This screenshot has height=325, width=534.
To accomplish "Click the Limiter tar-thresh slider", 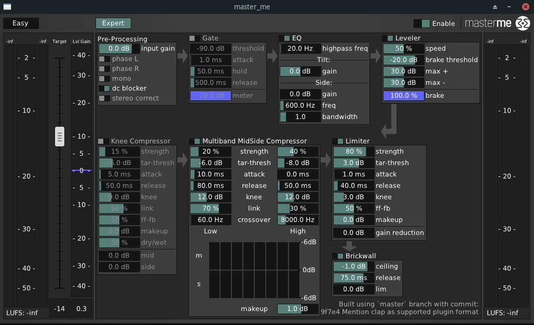I will (354, 163).
